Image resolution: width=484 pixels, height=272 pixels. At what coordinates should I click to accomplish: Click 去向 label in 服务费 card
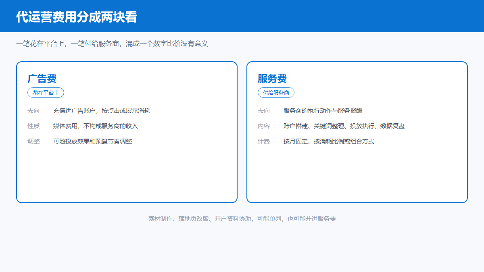264,111
